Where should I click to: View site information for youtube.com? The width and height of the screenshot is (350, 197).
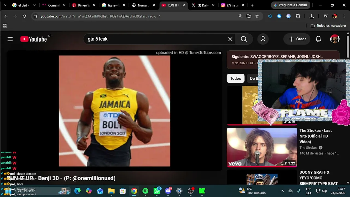[x=35, y=16]
